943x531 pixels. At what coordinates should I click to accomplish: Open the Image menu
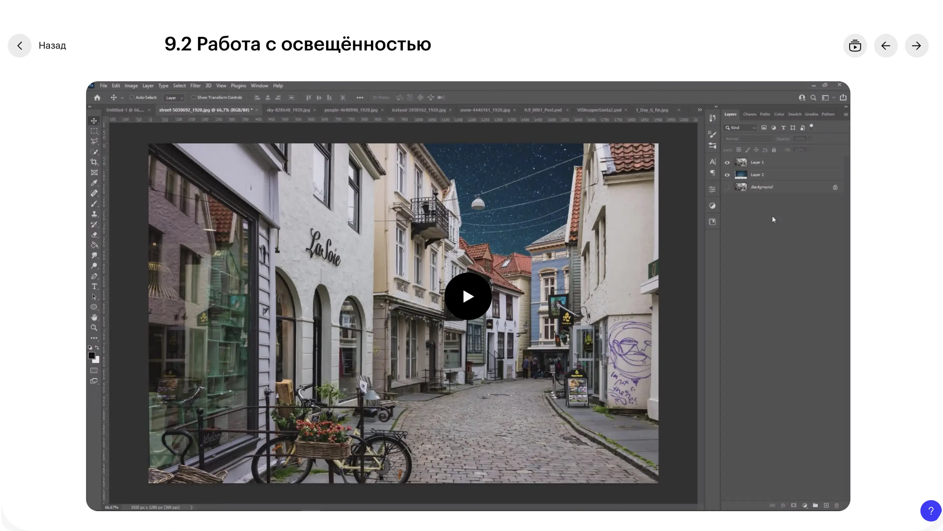(x=131, y=86)
